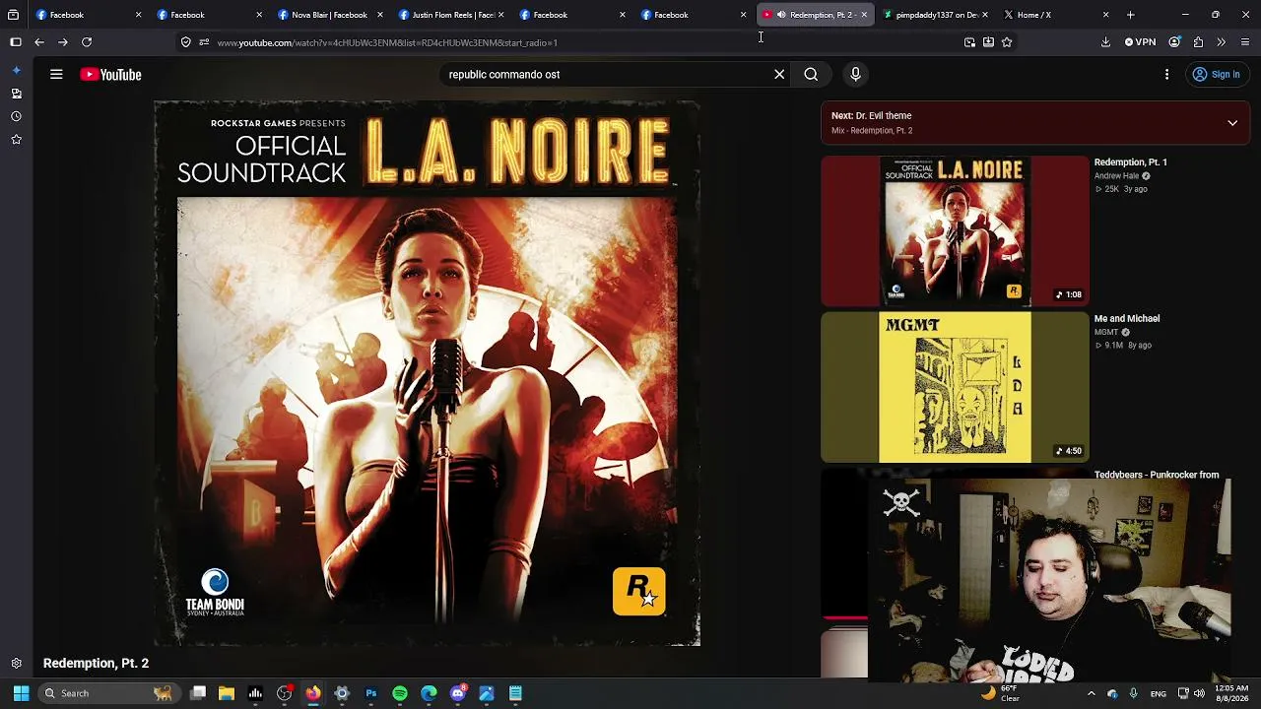
Task: Click the 'Redemption, Pt. 2' title below player
Action: (x=96, y=664)
